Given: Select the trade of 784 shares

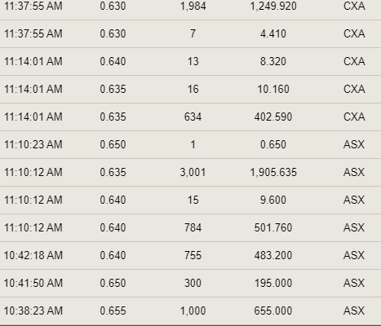Looking at the screenshot, I should (x=190, y=228).
